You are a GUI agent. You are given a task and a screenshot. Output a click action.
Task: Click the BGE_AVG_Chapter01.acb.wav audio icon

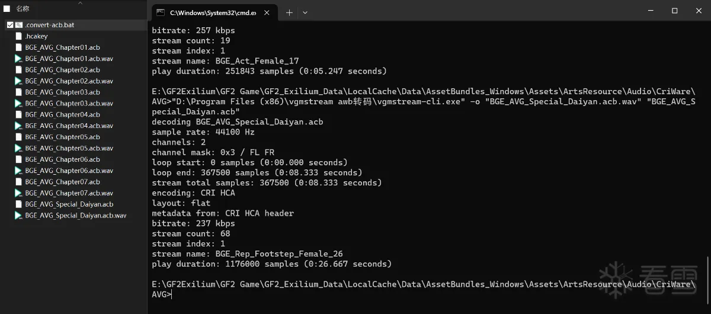coord(18,59)
